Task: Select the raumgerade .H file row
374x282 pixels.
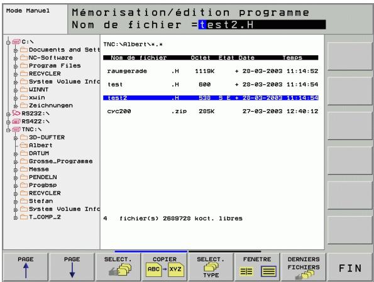Action: click(211, 71)
